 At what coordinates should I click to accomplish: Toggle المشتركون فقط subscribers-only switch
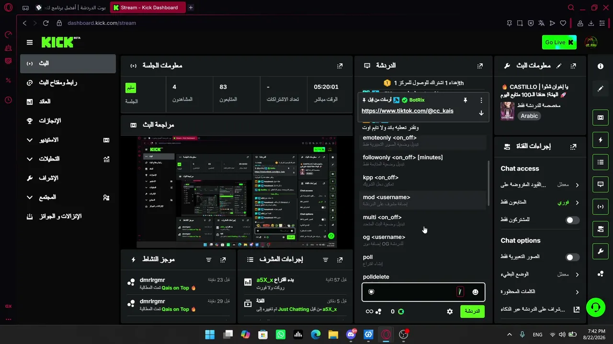(572, 220)
